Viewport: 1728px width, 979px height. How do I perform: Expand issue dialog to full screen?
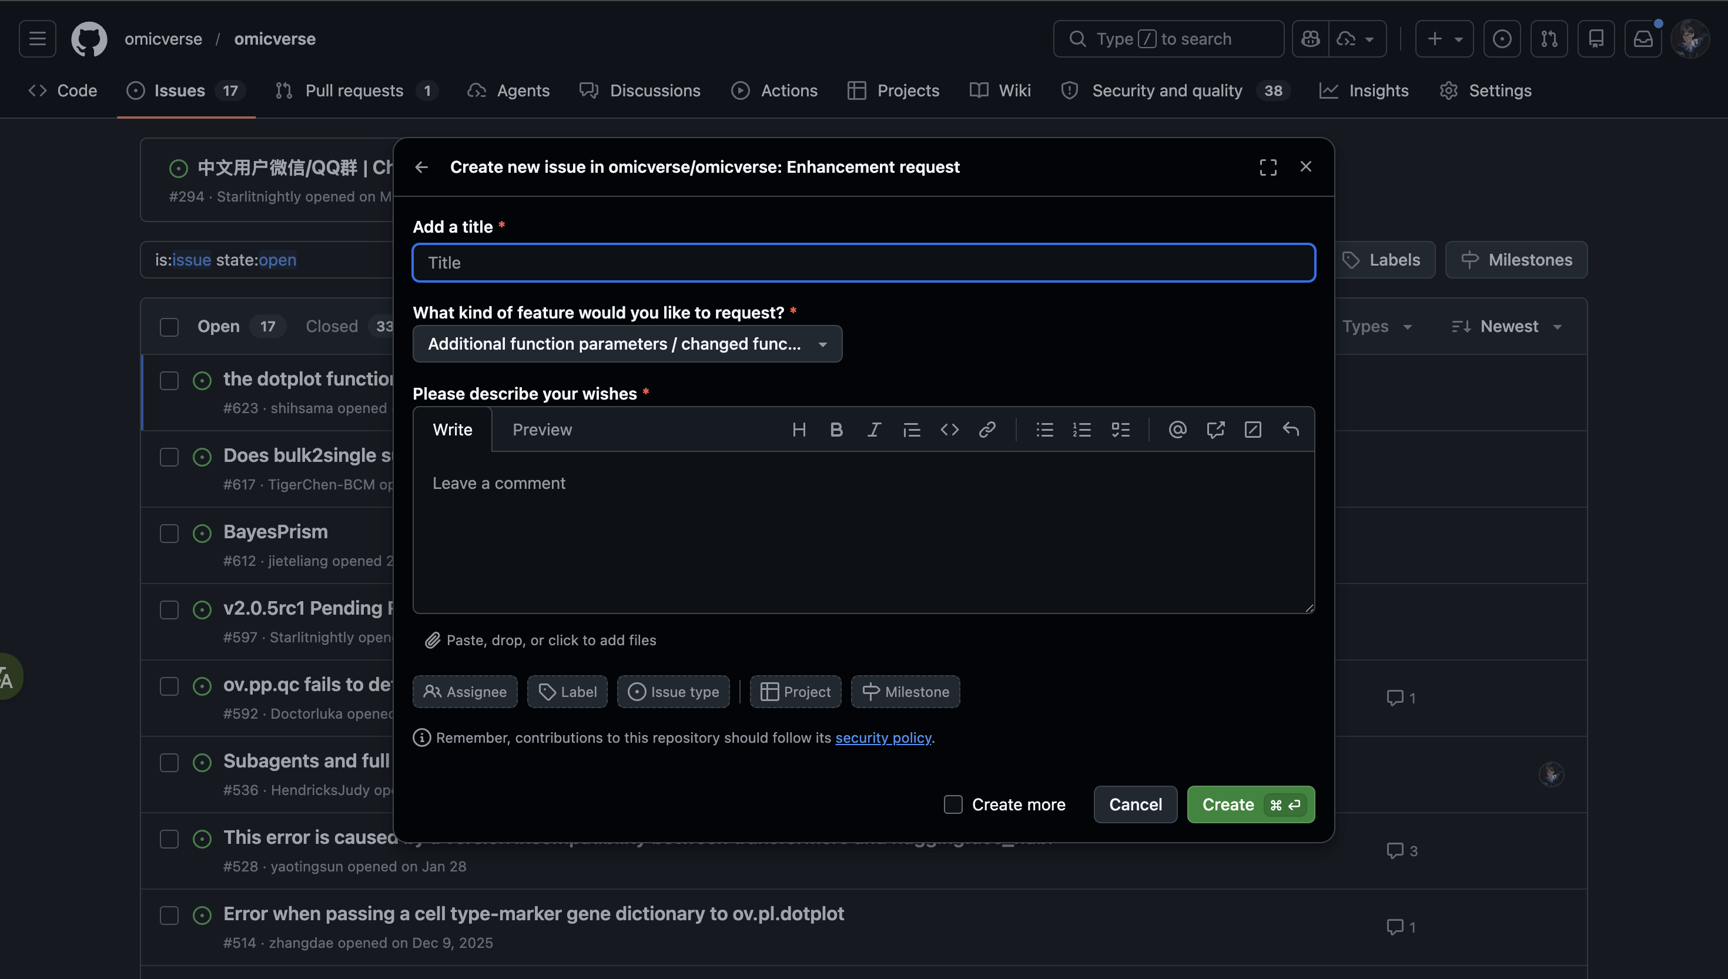pos(1267,167)
